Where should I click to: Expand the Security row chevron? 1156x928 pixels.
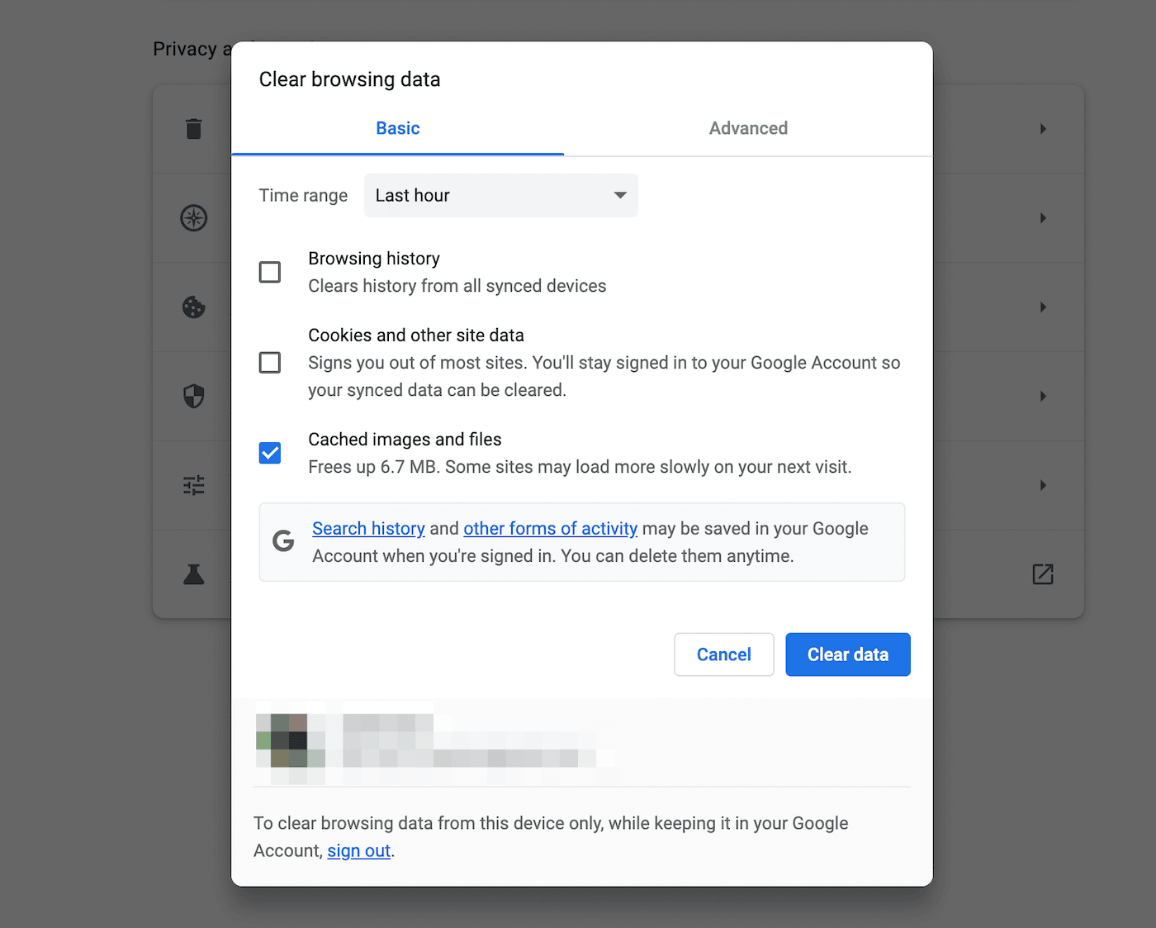tap(1042, 397)
